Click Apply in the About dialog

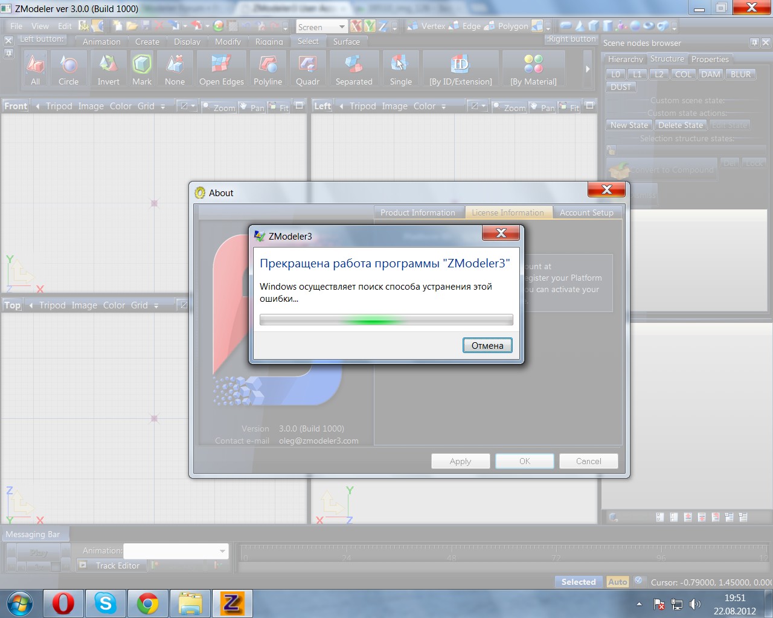coord(460,461)
